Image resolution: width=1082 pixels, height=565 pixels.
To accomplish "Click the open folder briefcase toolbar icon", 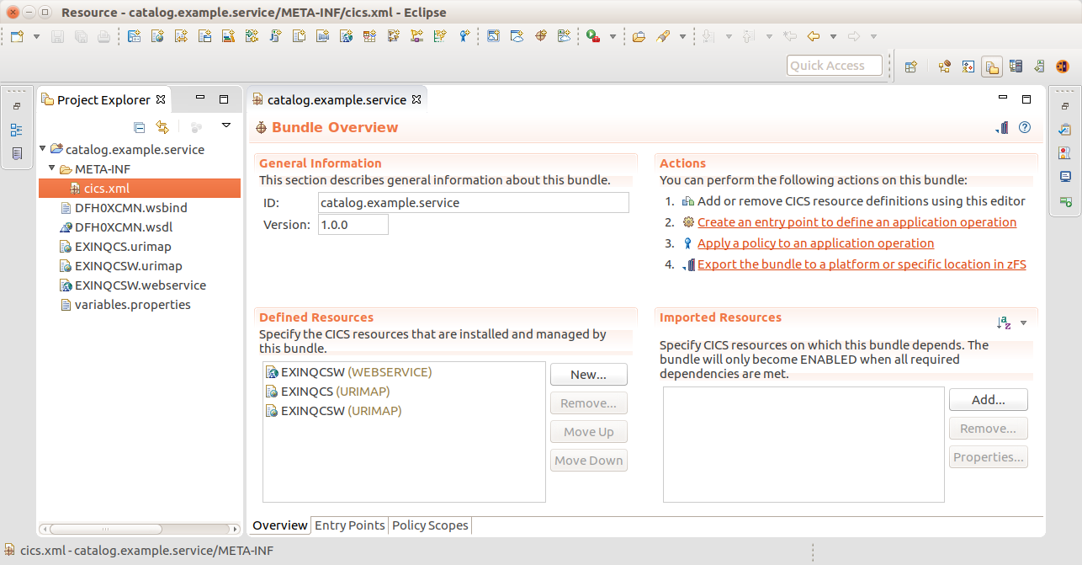I will pos(639,36).
